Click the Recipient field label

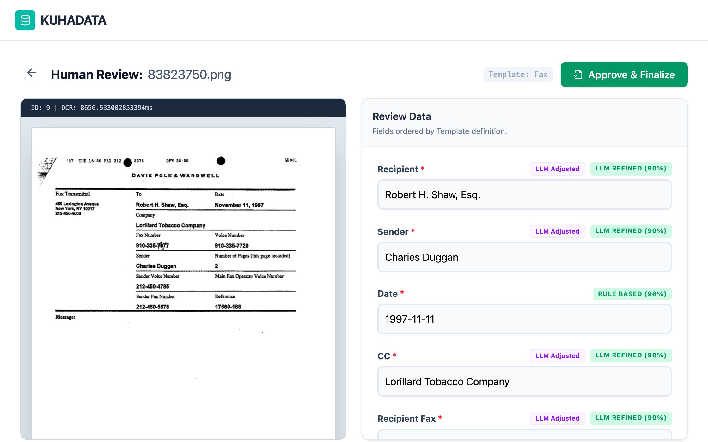[398, 169]
